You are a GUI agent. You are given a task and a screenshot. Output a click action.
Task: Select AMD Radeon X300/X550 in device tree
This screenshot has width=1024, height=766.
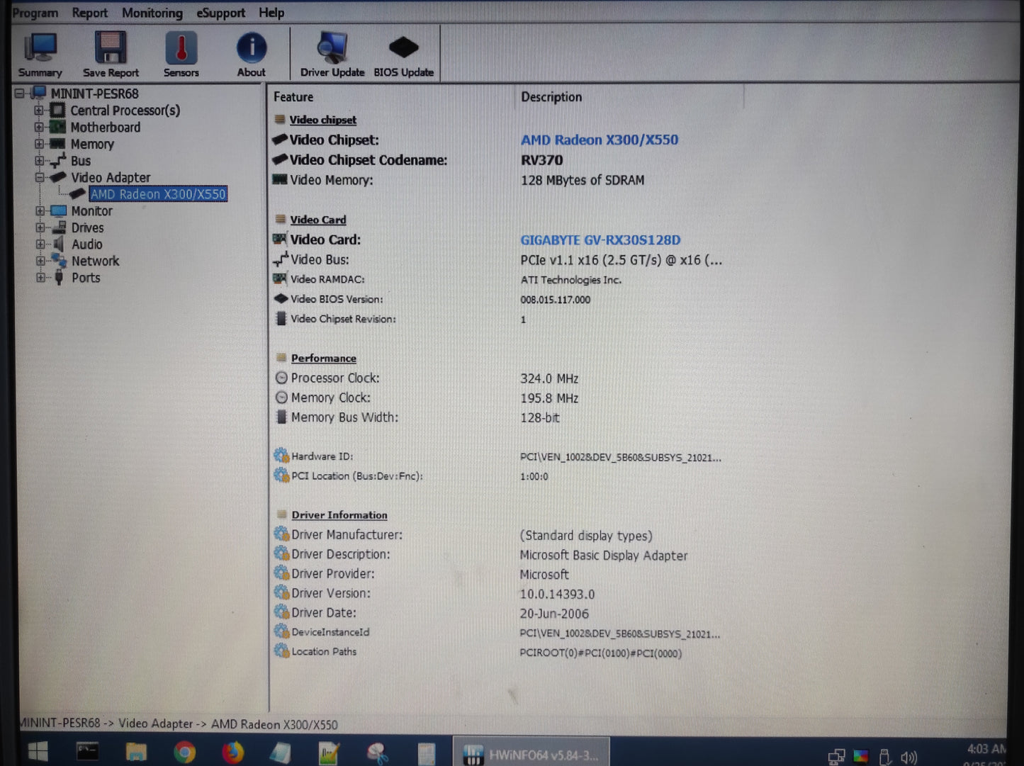157,193
